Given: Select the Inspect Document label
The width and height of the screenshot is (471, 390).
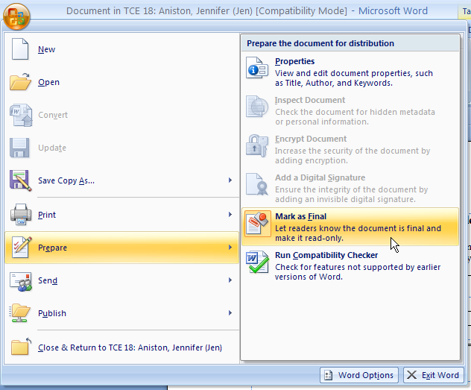Looking at the screenshot, I should pyautogui.click(x=310, y=100).
